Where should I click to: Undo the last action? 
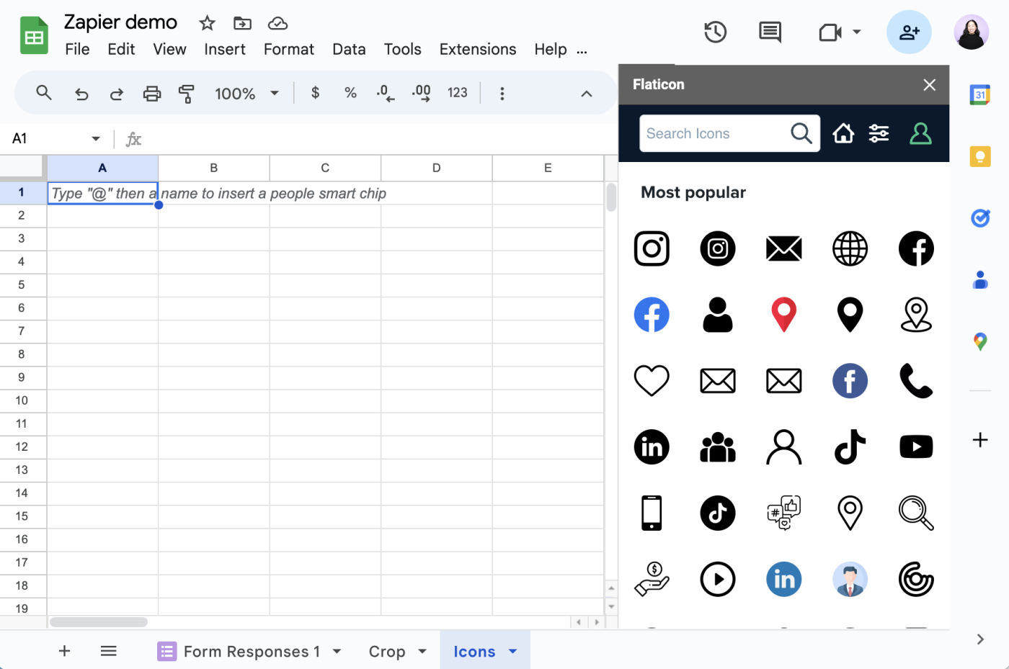click(81, 94)
